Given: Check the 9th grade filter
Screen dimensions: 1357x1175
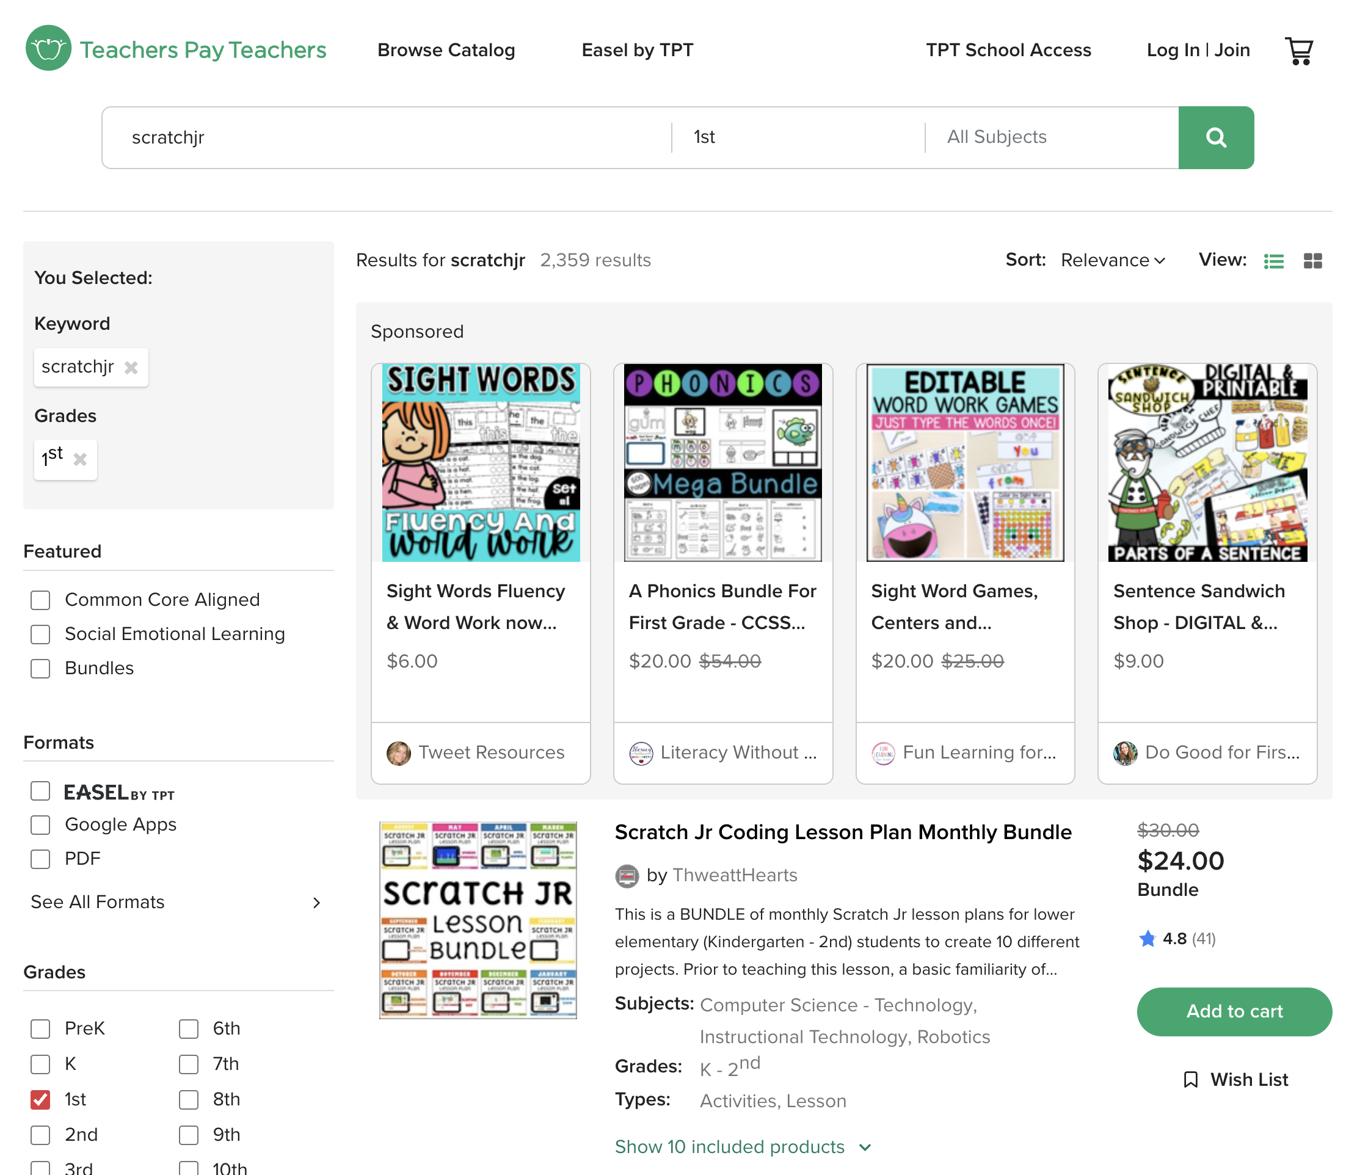Looking at the screenshot, I should pos(189,1135).
